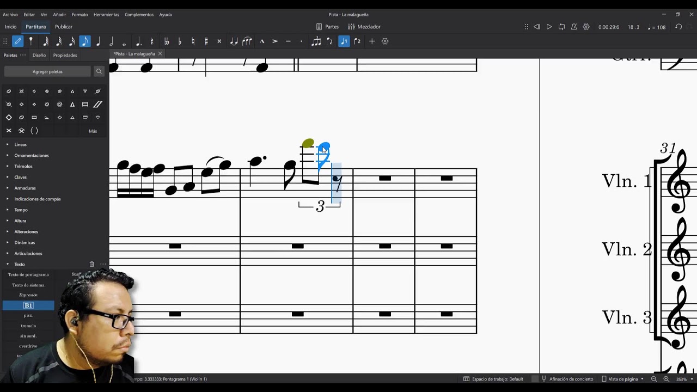Search palettes with magnifier icon
697x392 pixels.
coord(99,71)
